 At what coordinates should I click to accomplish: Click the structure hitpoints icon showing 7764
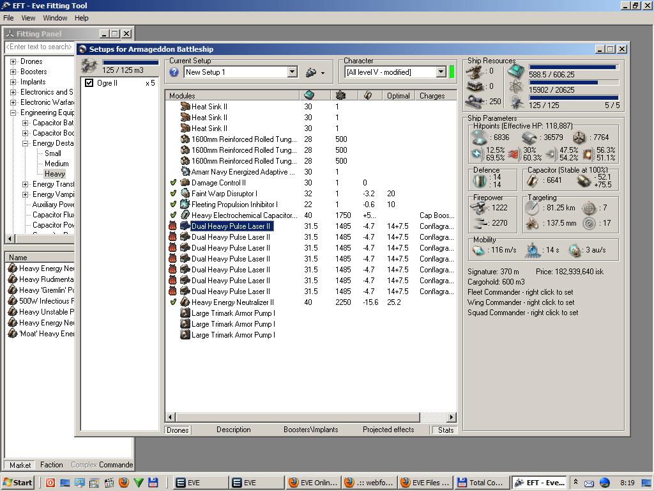[x=579, y=137]
